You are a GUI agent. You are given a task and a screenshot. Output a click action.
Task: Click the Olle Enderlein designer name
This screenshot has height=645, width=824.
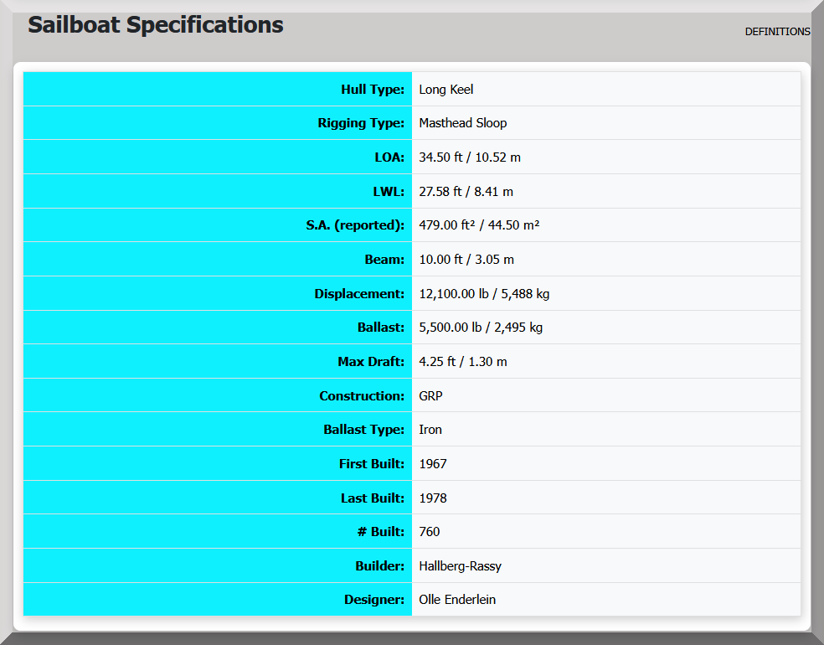pos(457,600)
